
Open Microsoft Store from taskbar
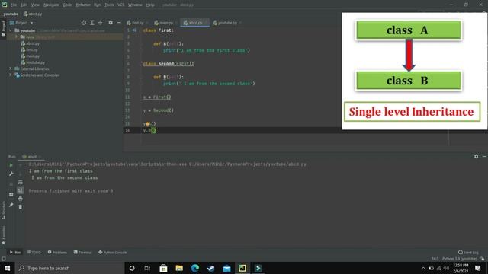click(163, 268)
